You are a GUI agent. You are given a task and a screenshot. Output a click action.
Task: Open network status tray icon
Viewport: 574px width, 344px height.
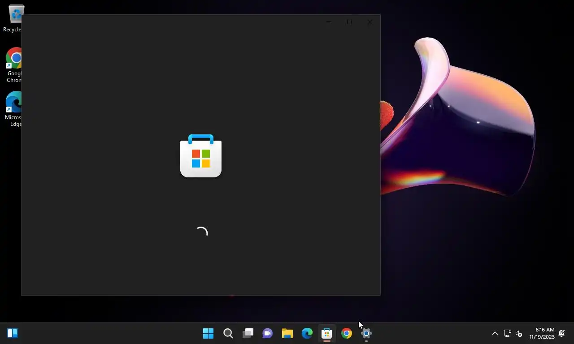point(507,333)
